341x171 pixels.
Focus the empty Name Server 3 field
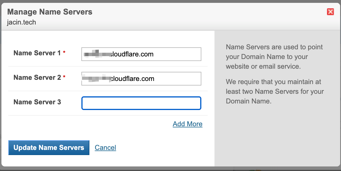pyautogui.click(x=141, y=103)
